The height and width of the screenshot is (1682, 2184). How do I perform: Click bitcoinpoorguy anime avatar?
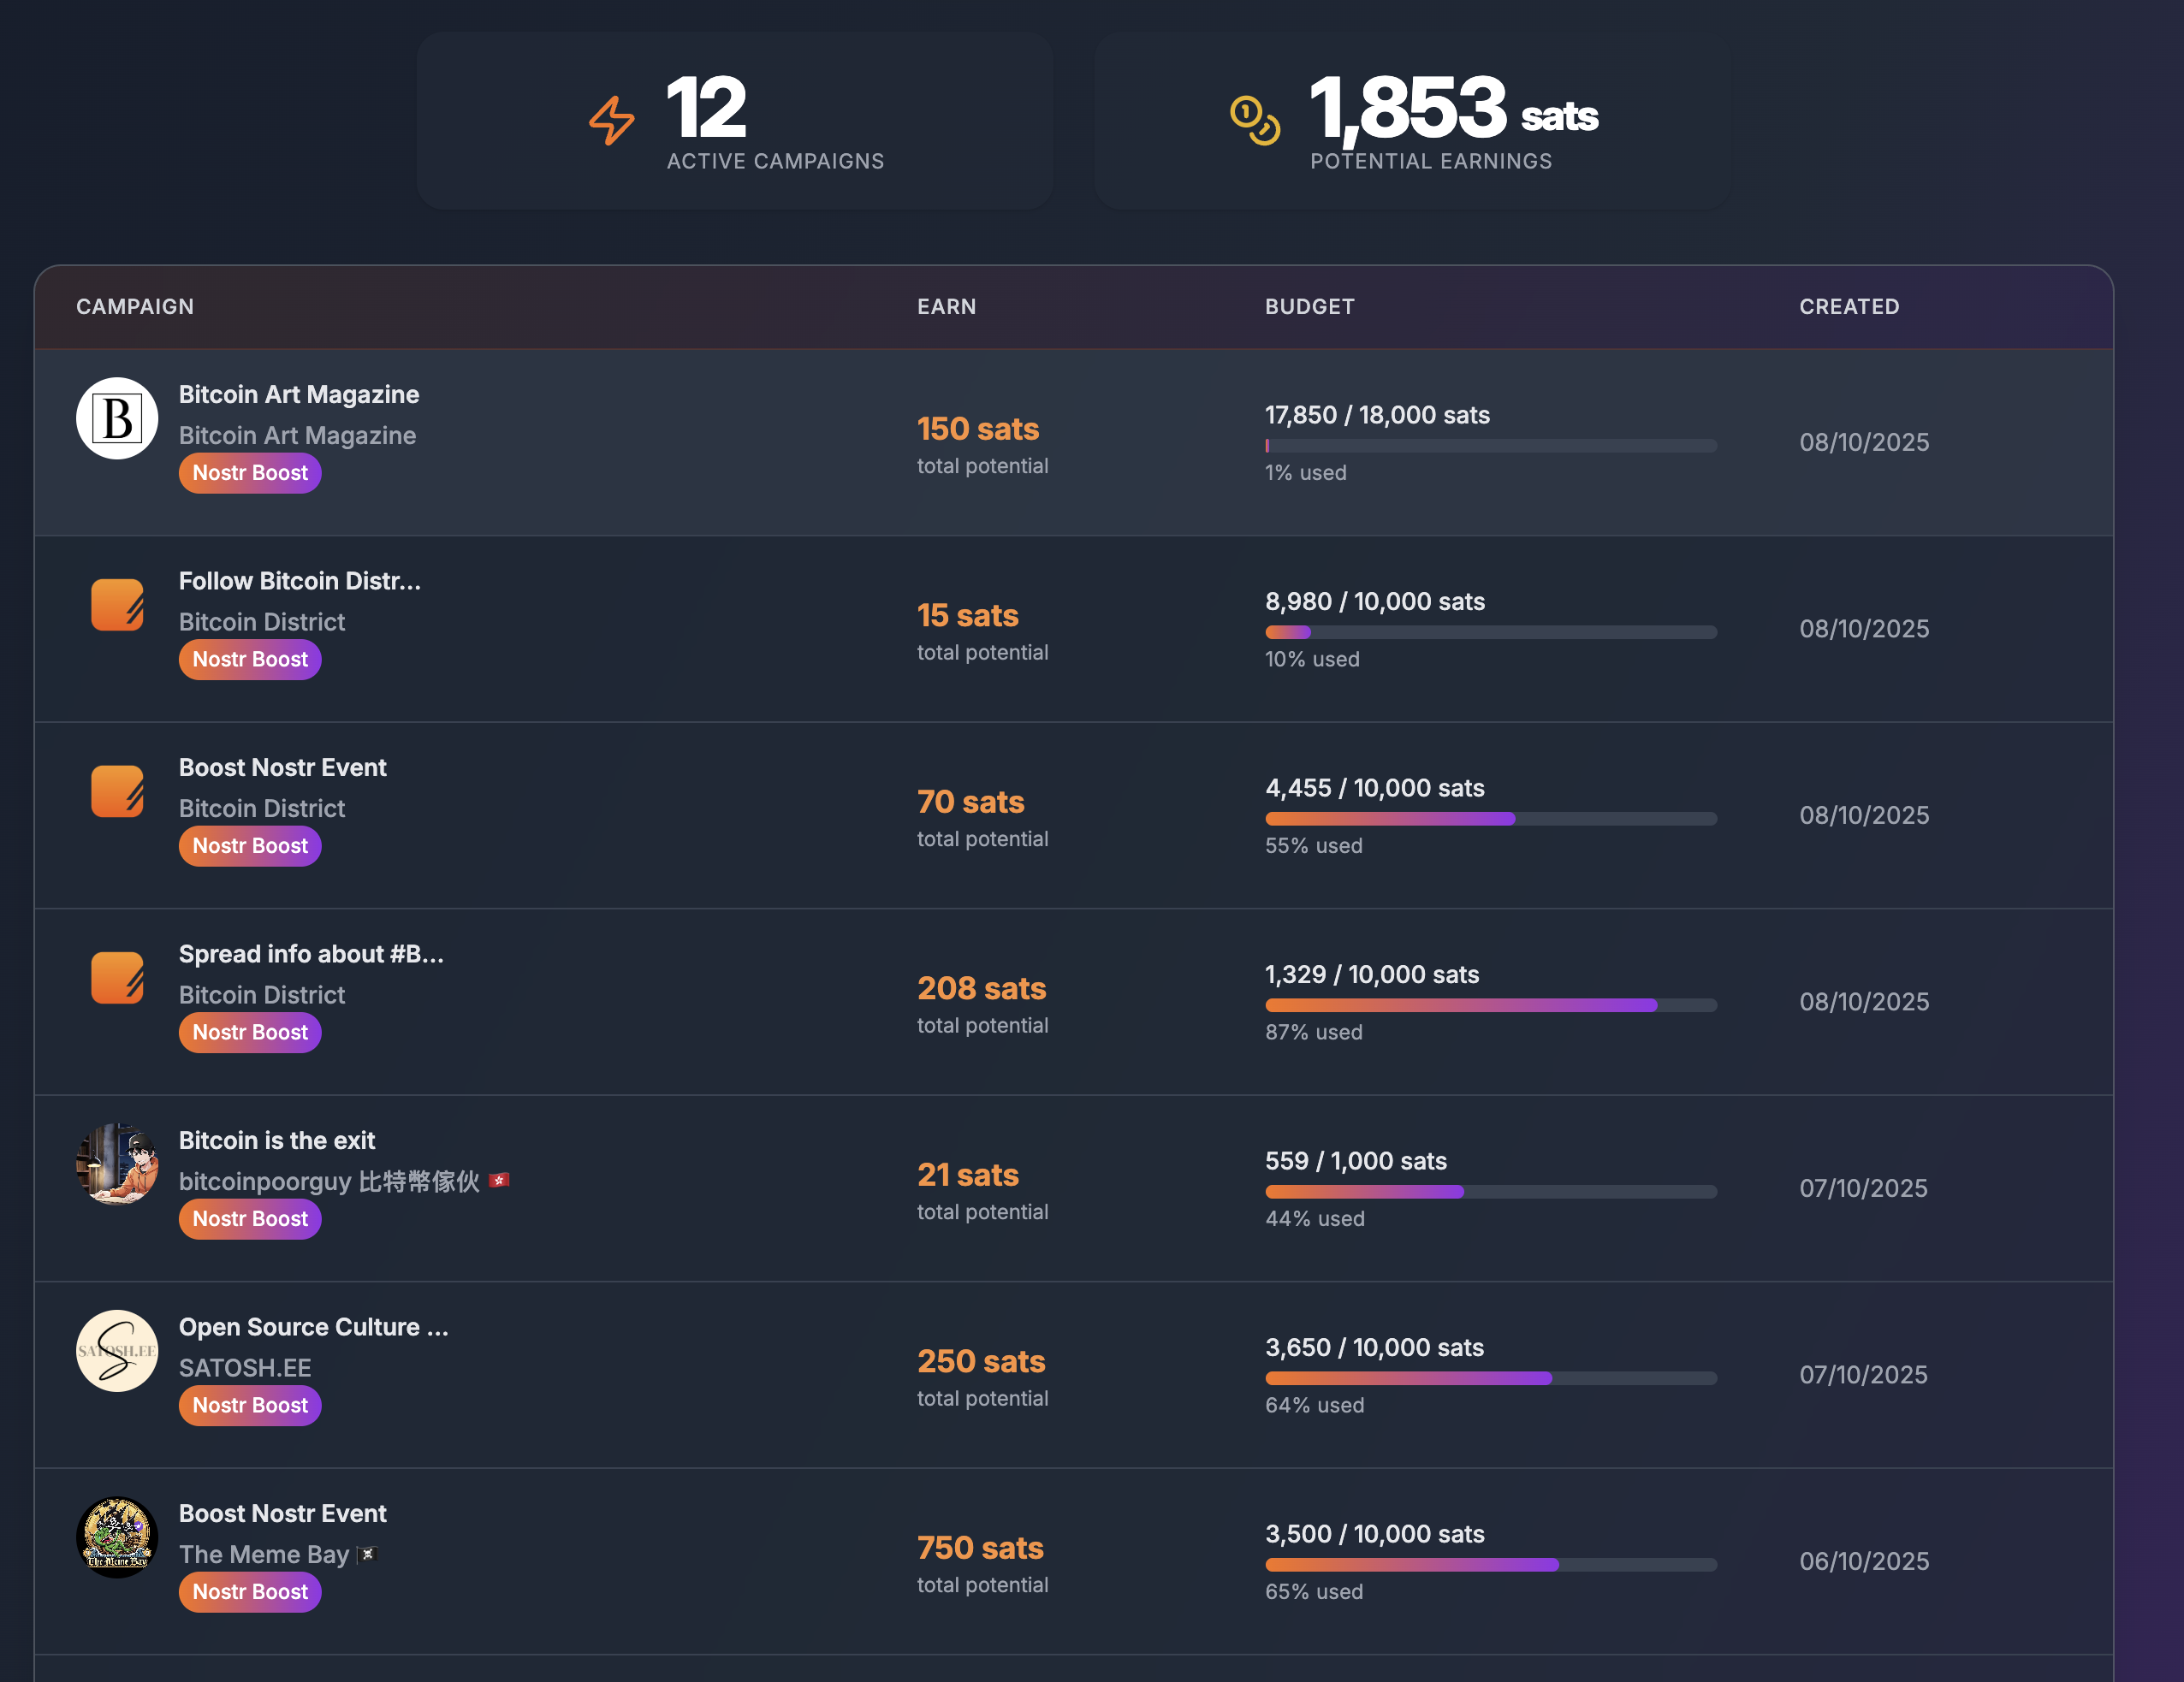[117, 1164]
